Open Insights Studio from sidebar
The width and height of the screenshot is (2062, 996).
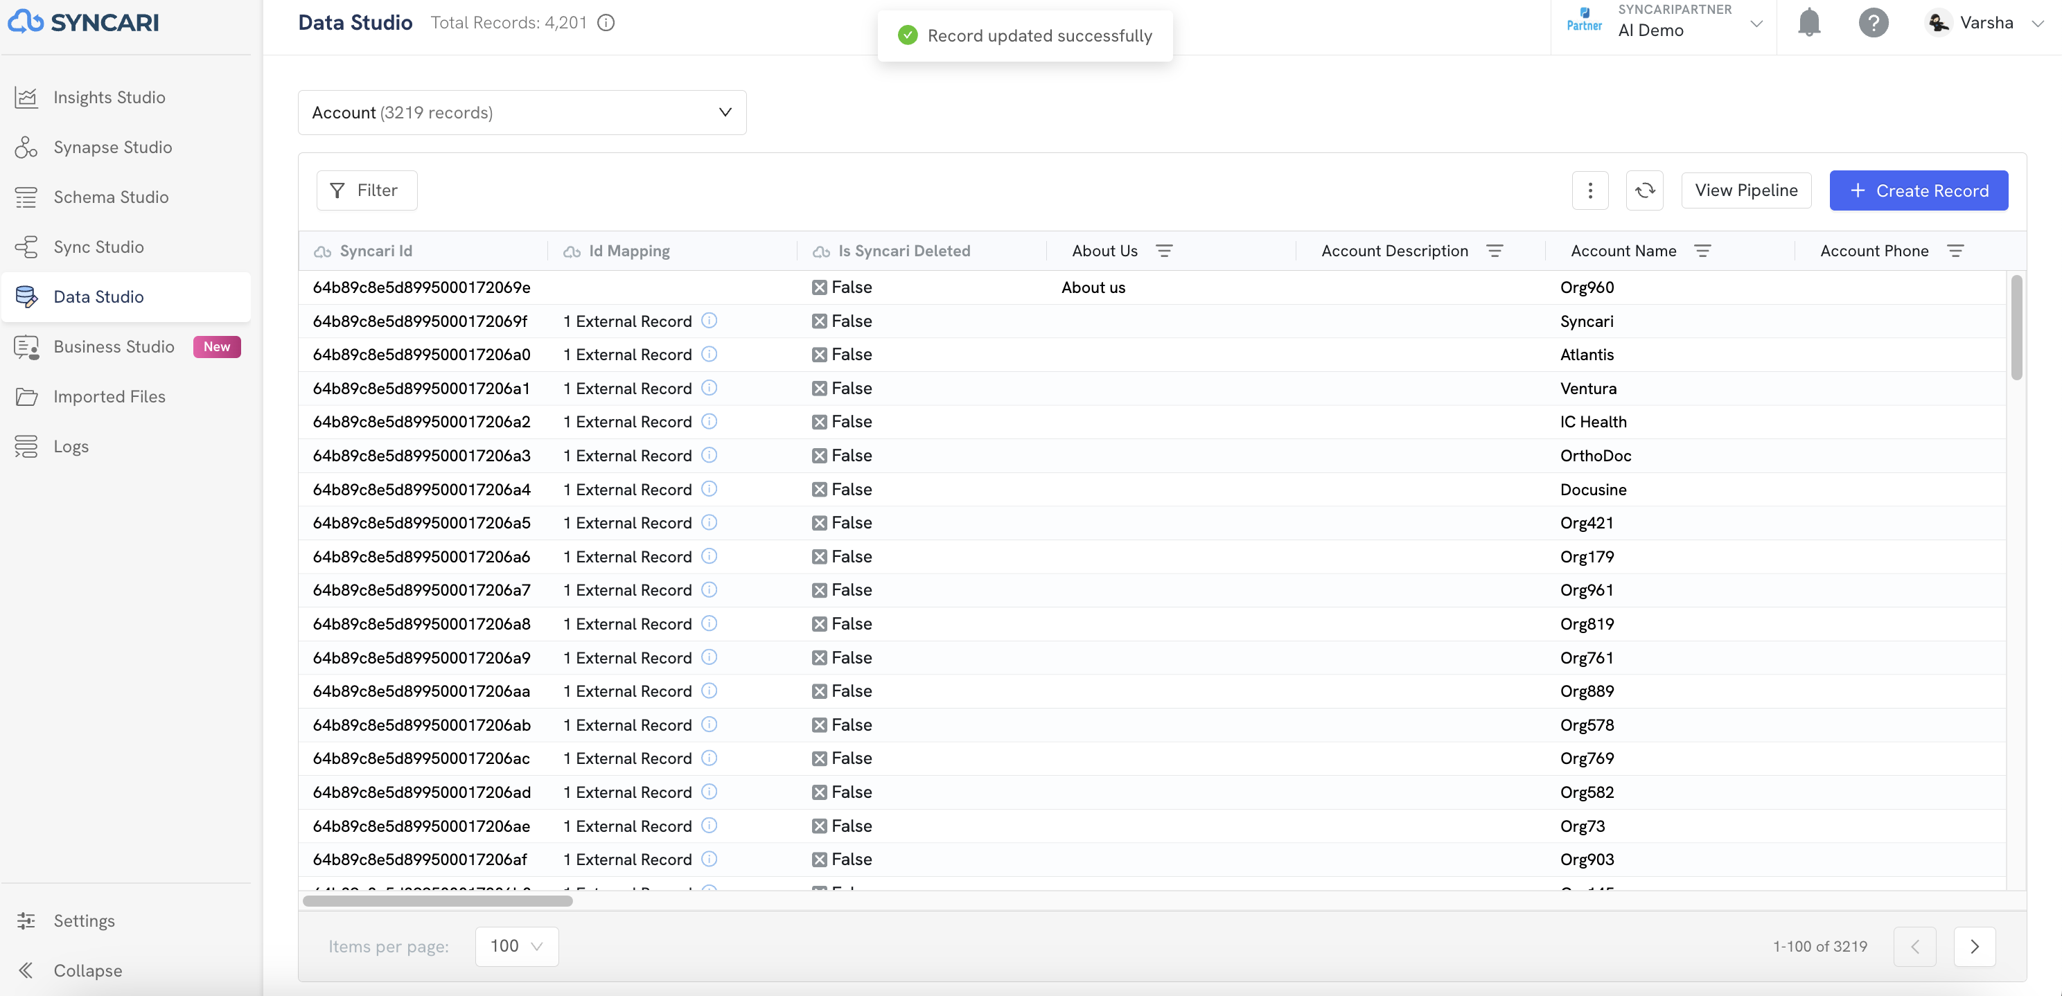point(109,97)
